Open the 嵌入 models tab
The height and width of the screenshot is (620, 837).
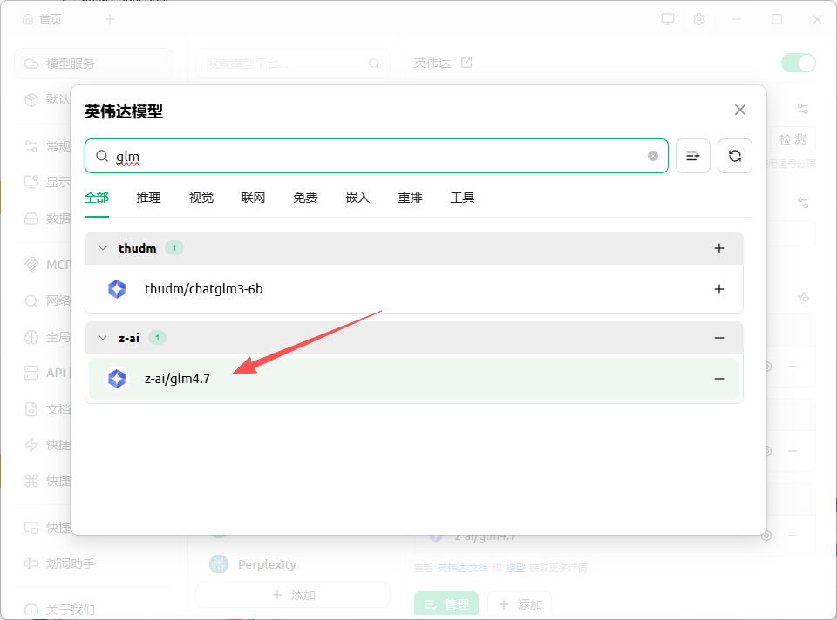coord(357,198)
